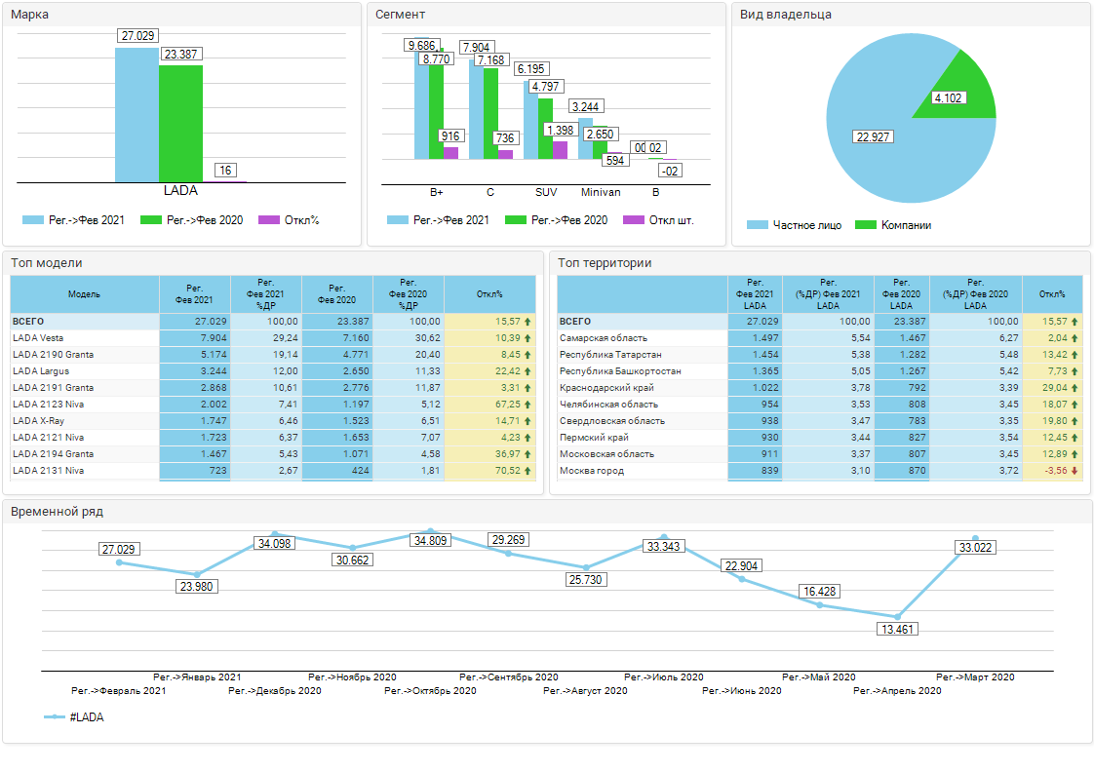Click the blue 'Частное лицо' legend swatch
This screenshot has width=1094, height=773.
point(758,225)
